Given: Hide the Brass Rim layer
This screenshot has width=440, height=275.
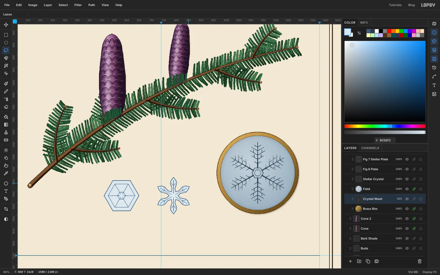Looking at the screenshot, I should coord(407,209).
